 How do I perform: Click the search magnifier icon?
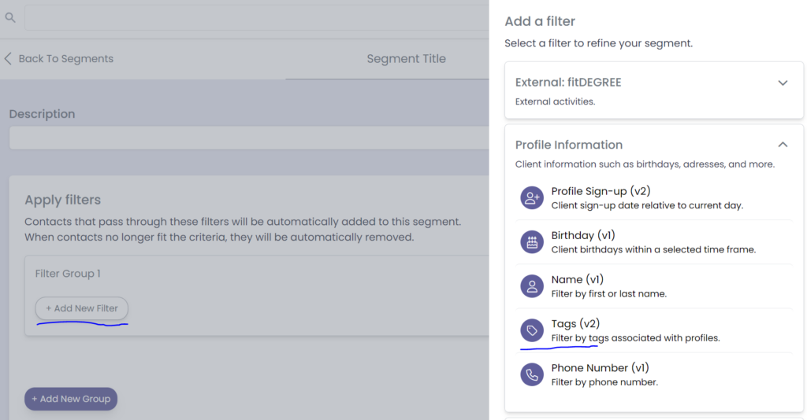click(x=10, y=17)
